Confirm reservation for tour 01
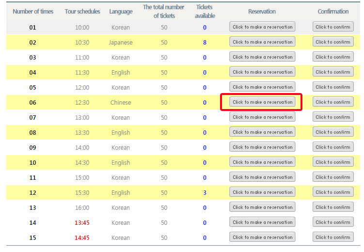This screenshot has width=364, height=252. tap(333, 27)
